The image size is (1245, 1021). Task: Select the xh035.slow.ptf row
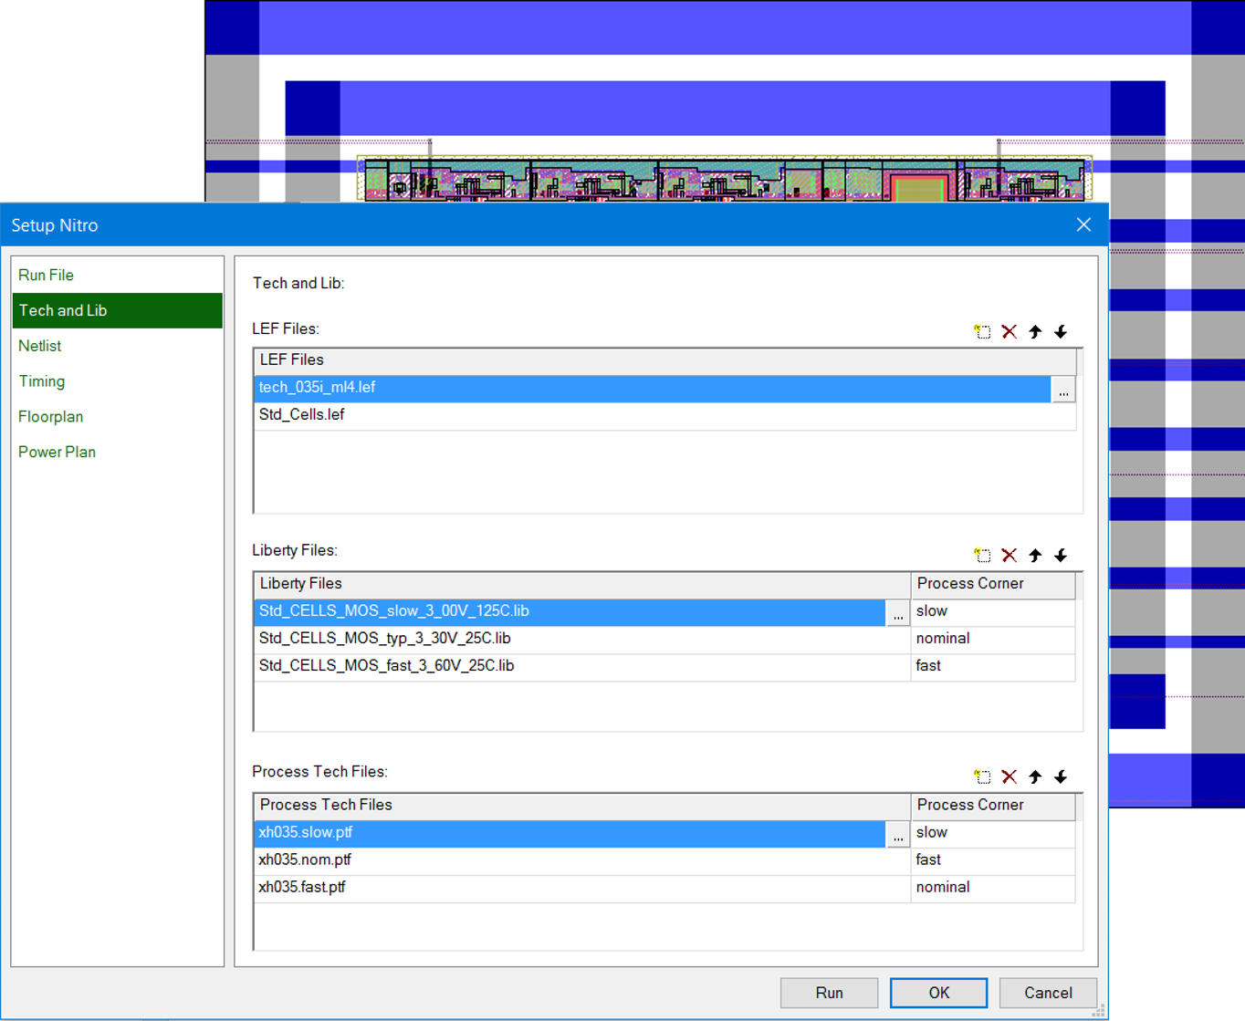pyautogui.click(x=570, y=834)
